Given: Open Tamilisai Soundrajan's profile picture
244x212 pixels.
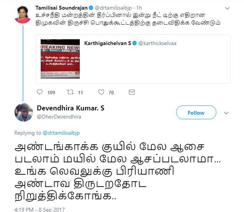Looking at the screenshot, I should [x=23, y=15].
